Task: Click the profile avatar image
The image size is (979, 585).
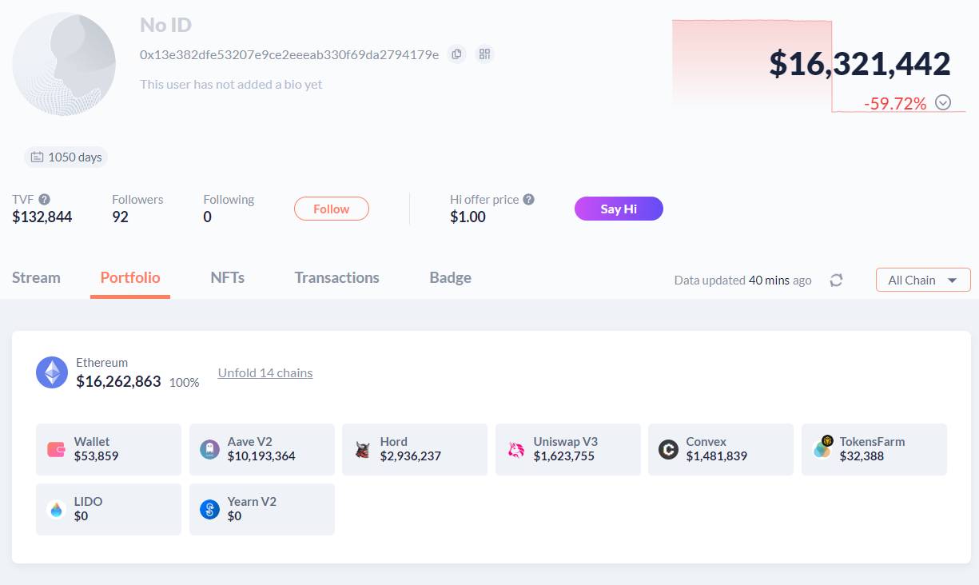Action: point(64,64)
